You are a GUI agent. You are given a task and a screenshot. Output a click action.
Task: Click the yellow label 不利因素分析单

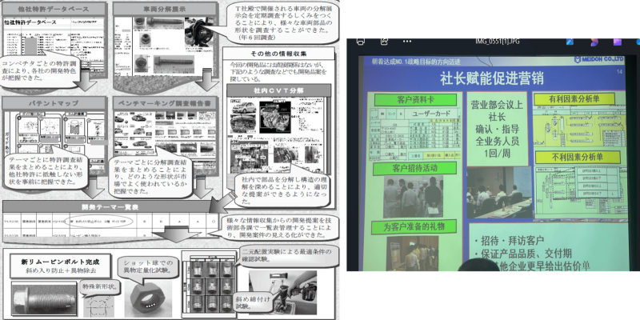coord(577,158)
